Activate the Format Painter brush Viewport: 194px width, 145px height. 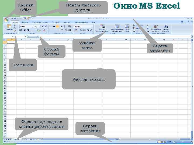coord(15,31)
